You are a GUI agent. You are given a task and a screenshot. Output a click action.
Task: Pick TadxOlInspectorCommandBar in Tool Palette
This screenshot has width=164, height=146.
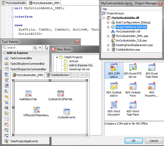pyautogui.click(x=25, y=69)
